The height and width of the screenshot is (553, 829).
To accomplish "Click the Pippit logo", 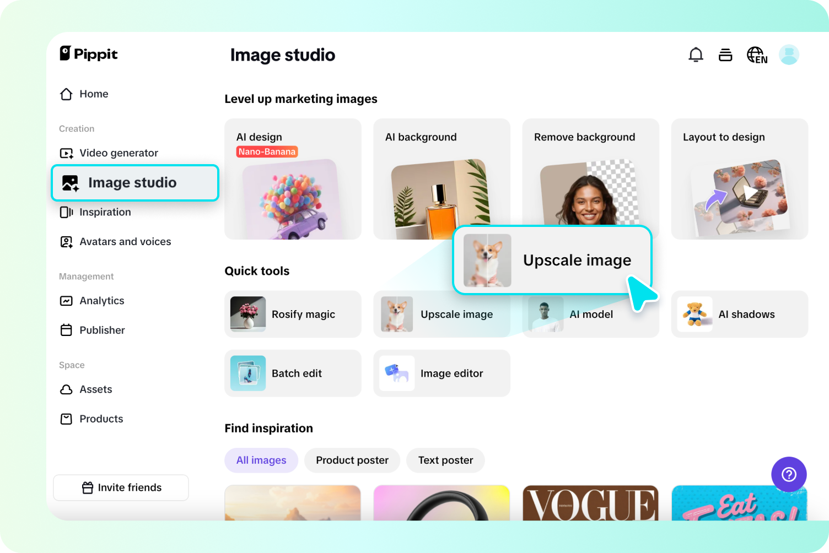I will click(x=88, y=53).
